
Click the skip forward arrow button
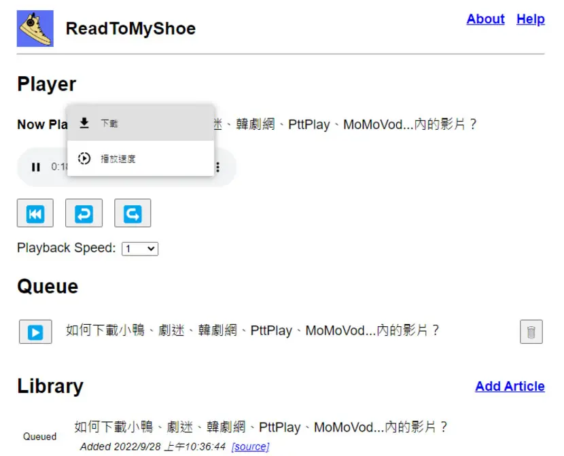[x=133, y=213]
